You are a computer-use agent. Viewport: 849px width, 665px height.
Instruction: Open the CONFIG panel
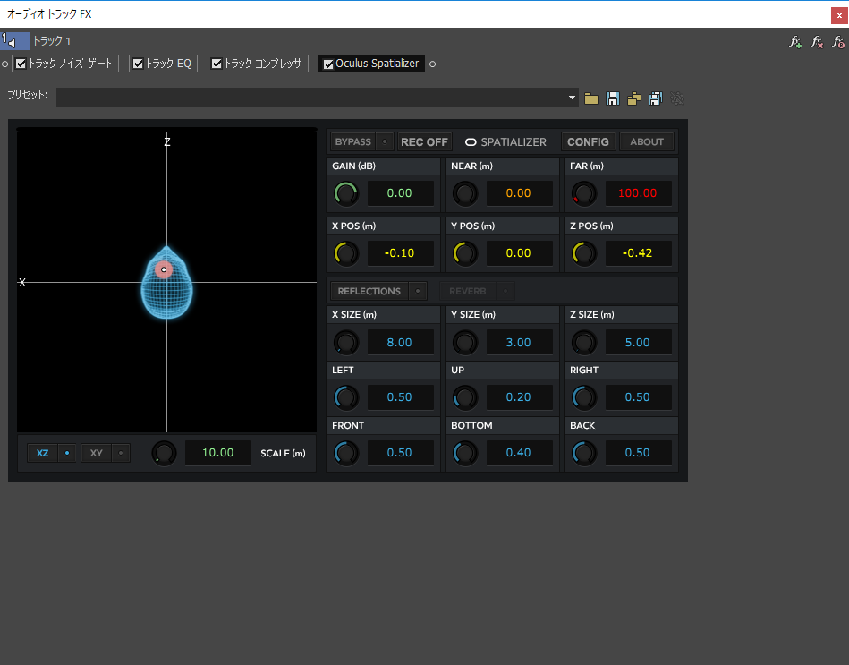(x=588, y=141)
